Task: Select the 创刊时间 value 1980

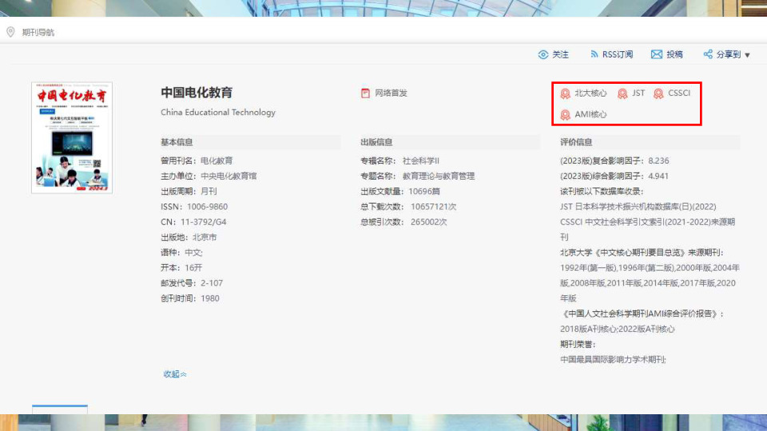Action: [x=210, y=298]
